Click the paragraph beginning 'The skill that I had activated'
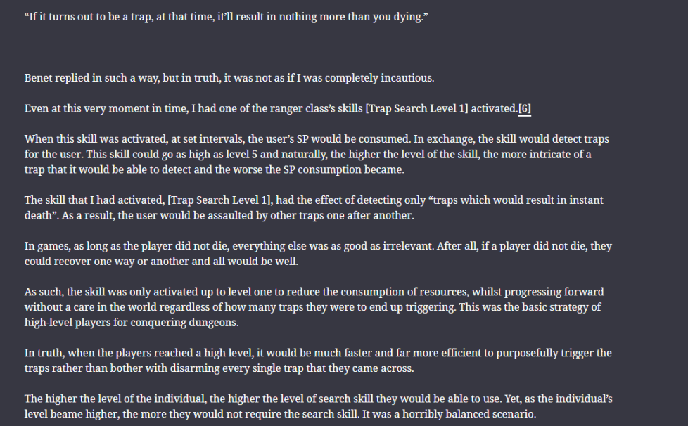 [x=314, y=208]
